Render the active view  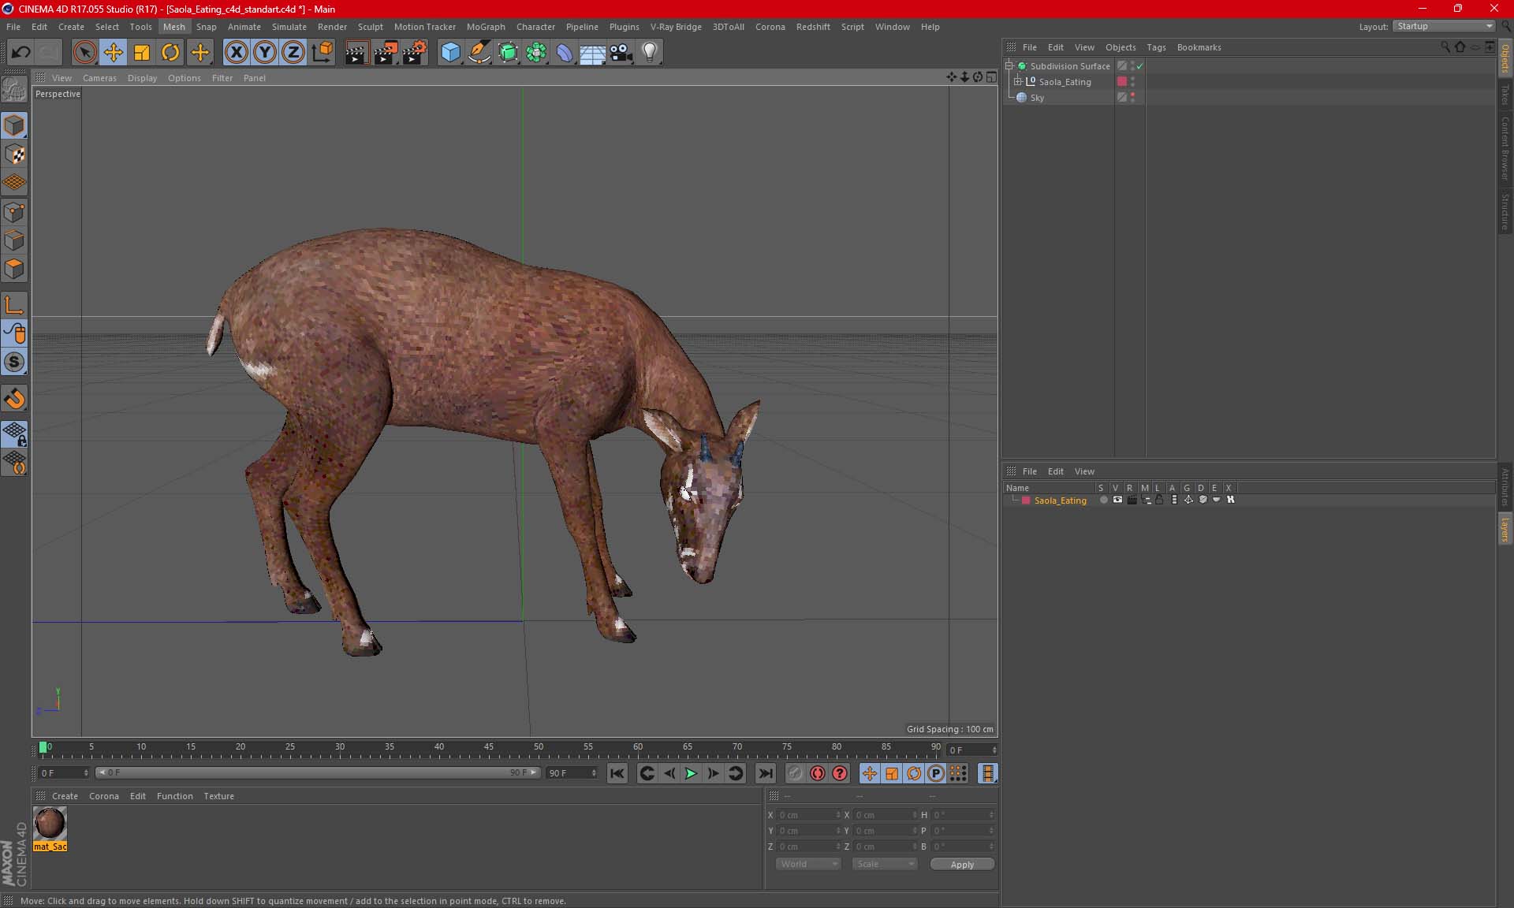pos(356,53)
